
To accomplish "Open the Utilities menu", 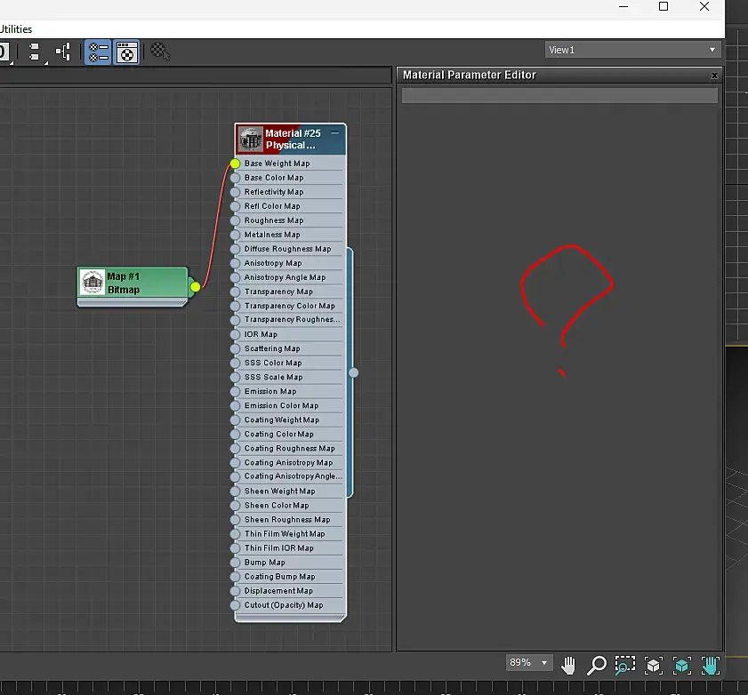I will 16,29.
